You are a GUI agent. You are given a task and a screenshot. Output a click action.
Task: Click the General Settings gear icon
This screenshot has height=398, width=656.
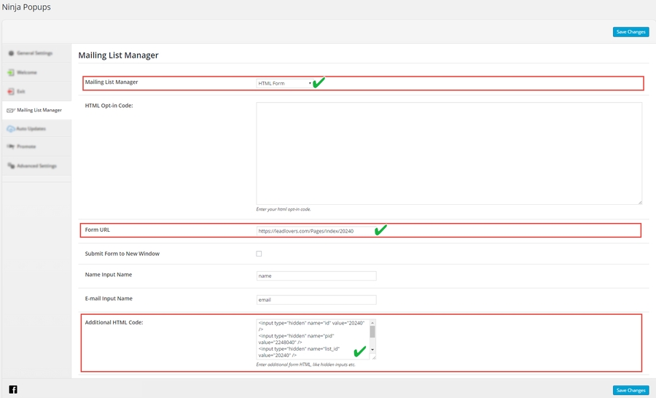point(11,54)
